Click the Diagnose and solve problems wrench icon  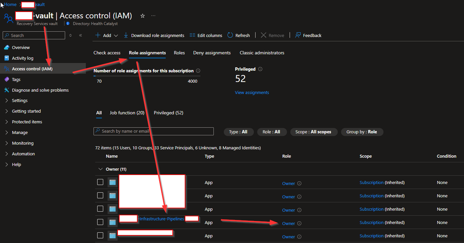pyautogui.click(x=7, y=90)
